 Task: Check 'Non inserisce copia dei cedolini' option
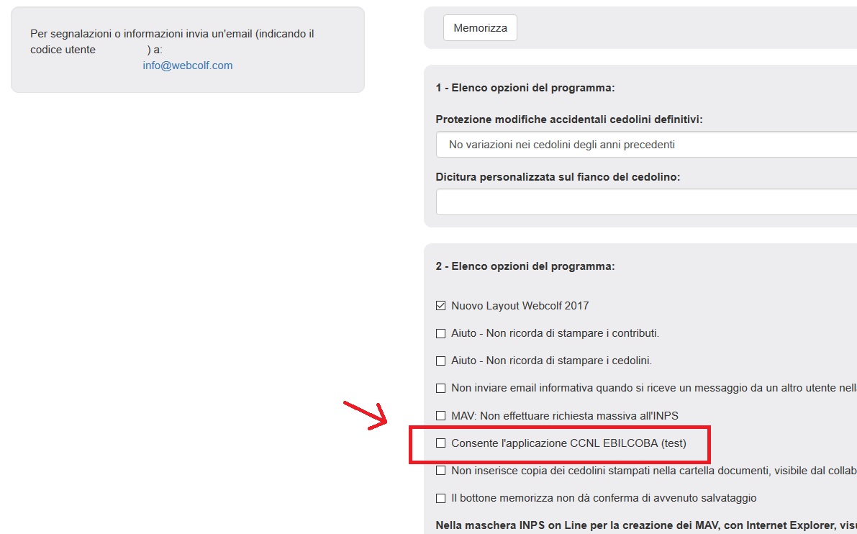pos(441,471)
